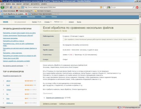
Task: Open the akkort freelancer profile
Action: pos(8,81)
